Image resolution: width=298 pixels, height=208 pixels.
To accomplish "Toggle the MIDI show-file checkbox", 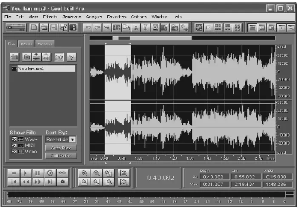I will point(14,145).
